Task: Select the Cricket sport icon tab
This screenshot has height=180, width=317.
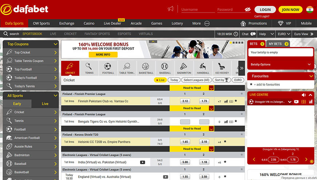Action: [x=70, y=68]
